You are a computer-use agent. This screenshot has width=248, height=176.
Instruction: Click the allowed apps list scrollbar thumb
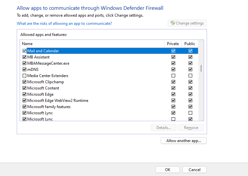click(201, 69)
